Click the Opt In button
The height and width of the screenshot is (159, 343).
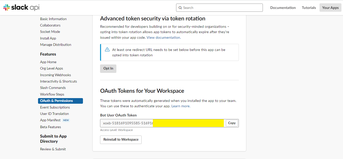pos(108,69)
